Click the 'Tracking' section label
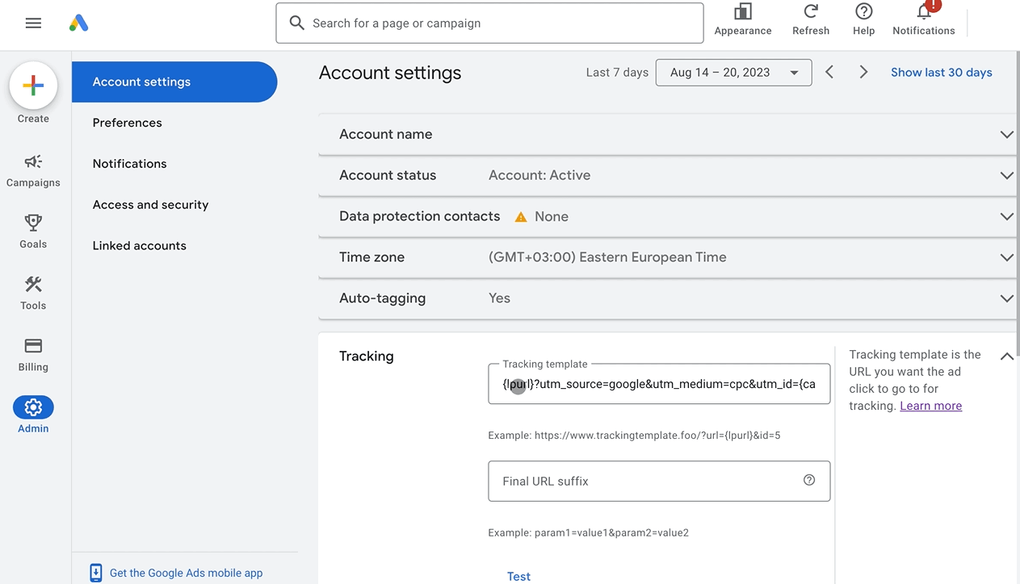The image size is (1020, 584). (367, 357)
